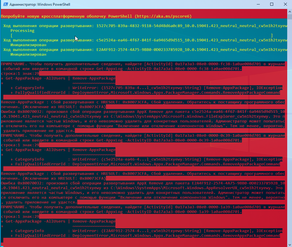
Task: Click the Get-AppxLog line with ActivityID ending 1a39-1a0ae008d701
Action: click(x=122, y=212)
